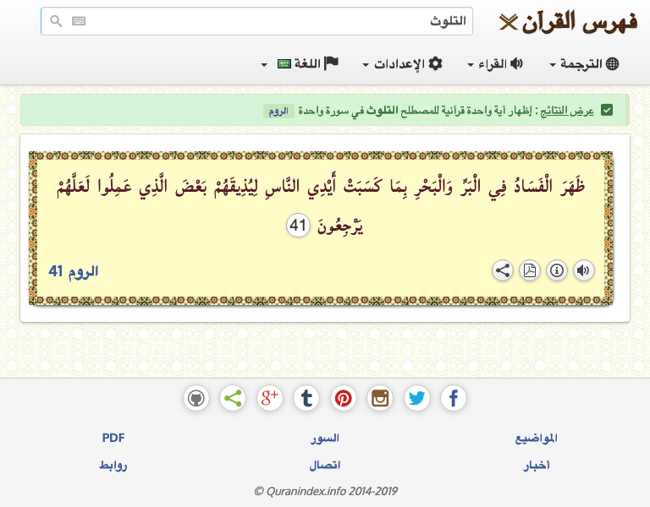
Task: Play audio recitation of the verse
Action: point(583,270)
